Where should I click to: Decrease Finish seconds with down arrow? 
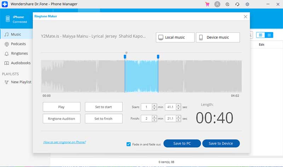[178, 120]
